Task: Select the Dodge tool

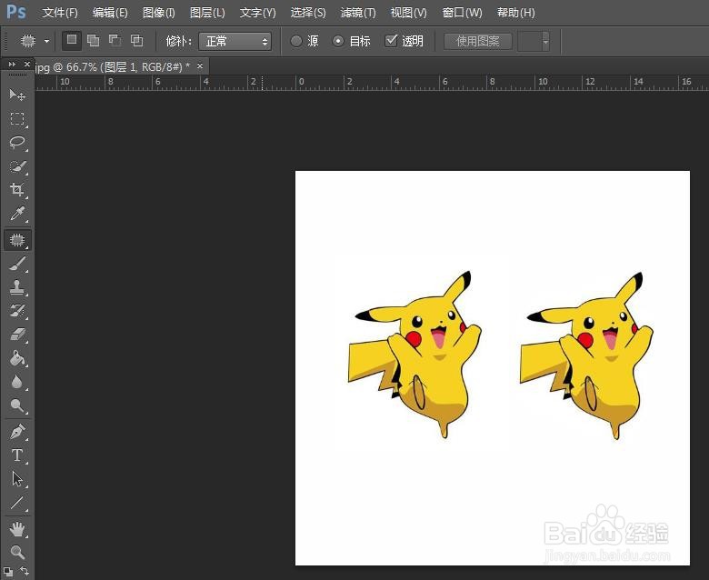Action: coord(17,405)
